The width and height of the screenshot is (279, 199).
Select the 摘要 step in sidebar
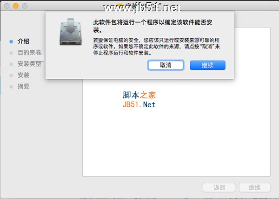(23, 86)
